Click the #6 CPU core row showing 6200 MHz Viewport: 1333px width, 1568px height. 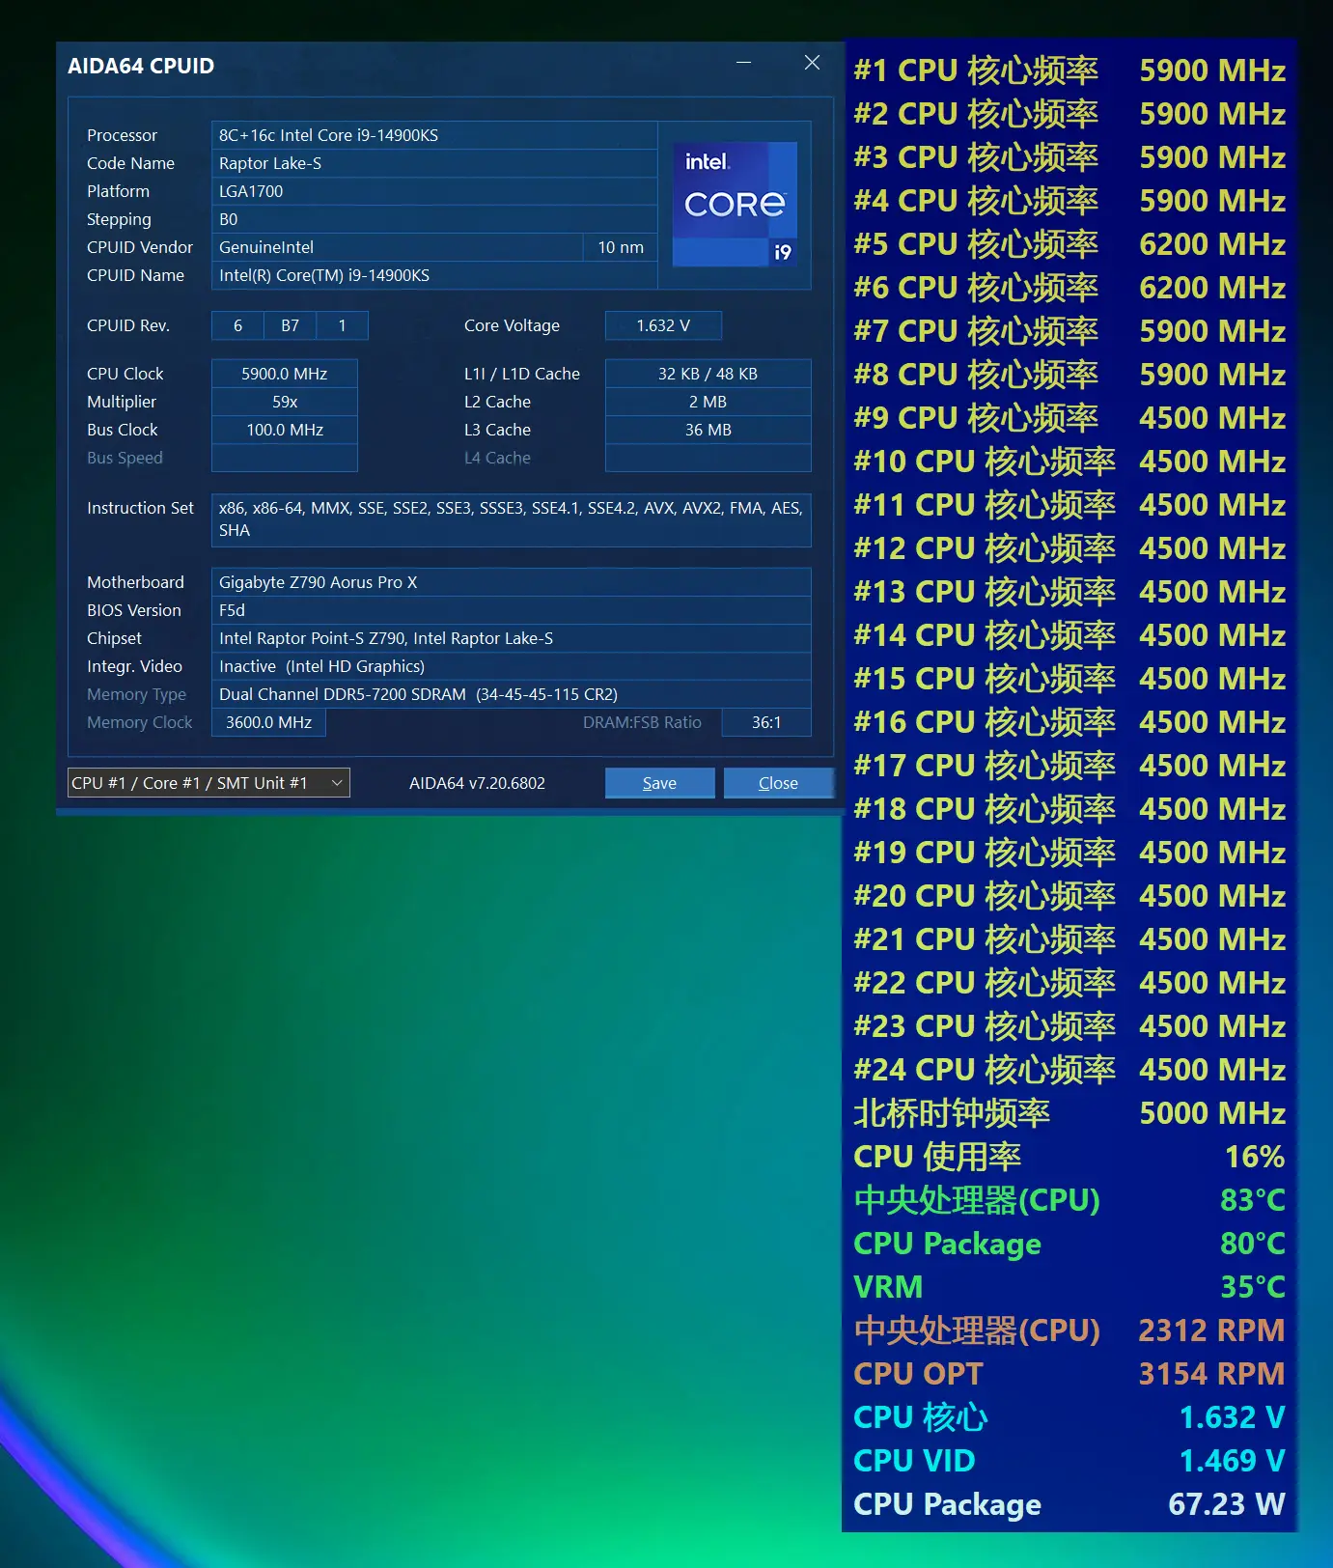tap(1069, 288)
